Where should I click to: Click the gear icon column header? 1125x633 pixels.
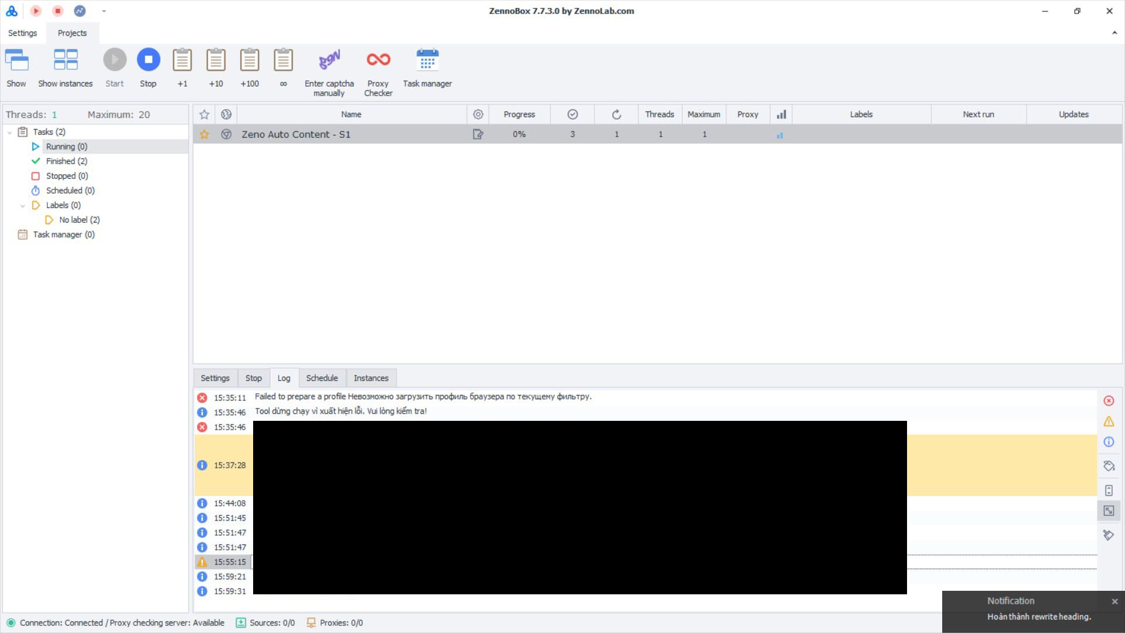(x=478, y=114)
